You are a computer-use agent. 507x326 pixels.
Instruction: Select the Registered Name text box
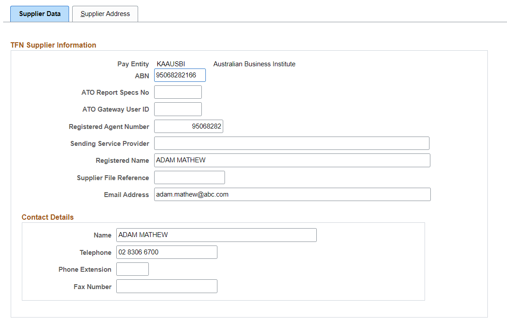pyautogui.click(x=291, y=160)
